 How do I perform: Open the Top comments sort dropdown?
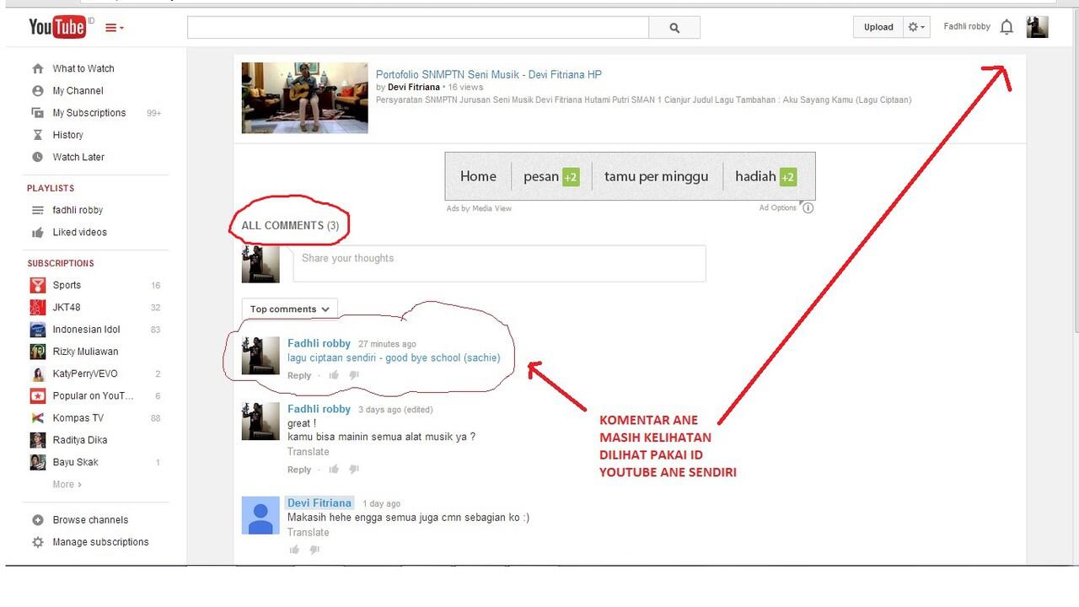pos(289,309)
